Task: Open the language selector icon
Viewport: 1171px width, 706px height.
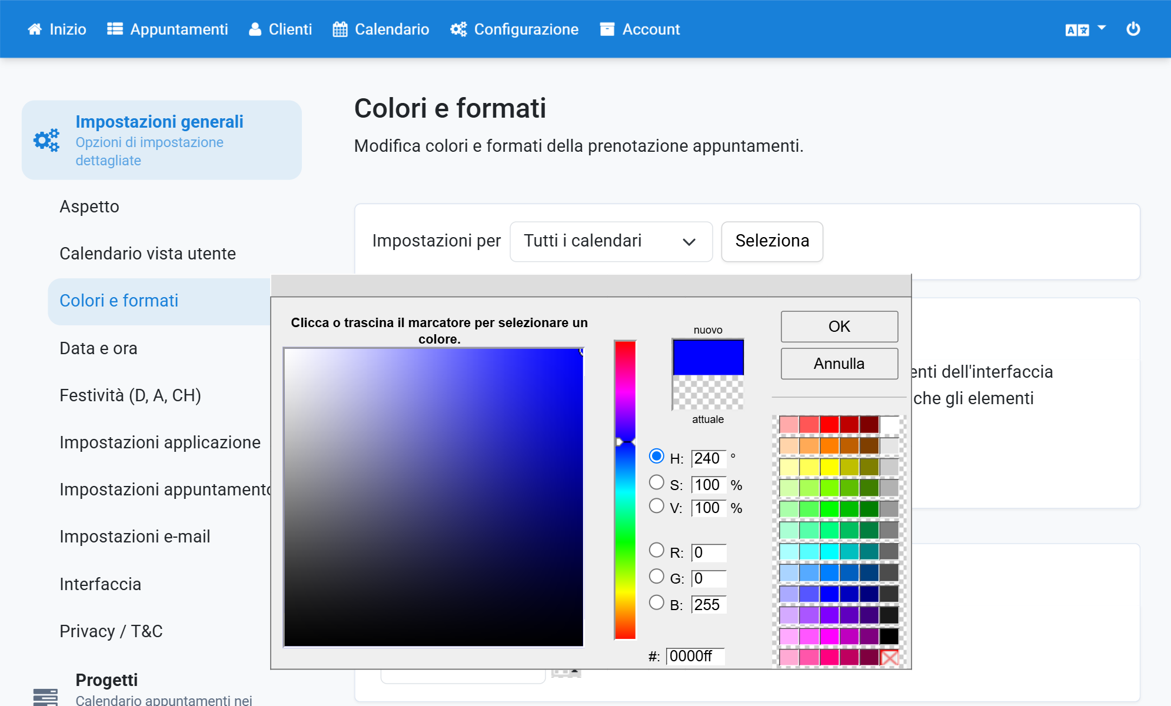Action: coord(1077,29)
